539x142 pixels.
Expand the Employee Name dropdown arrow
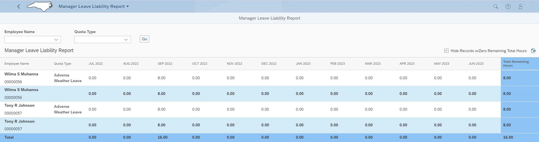coord(56,40)
